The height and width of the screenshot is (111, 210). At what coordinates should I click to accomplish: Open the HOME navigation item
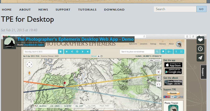pos(7,10)
